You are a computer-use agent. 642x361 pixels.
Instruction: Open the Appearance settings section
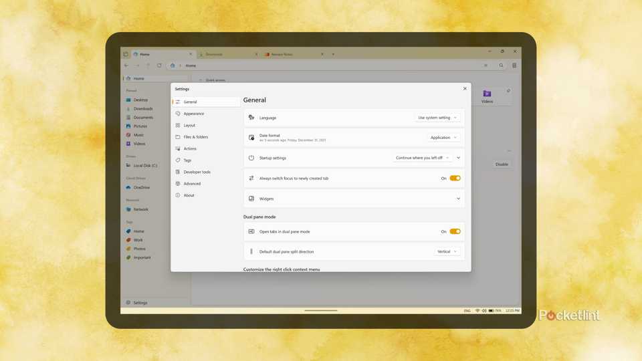(x=194, y=114)
